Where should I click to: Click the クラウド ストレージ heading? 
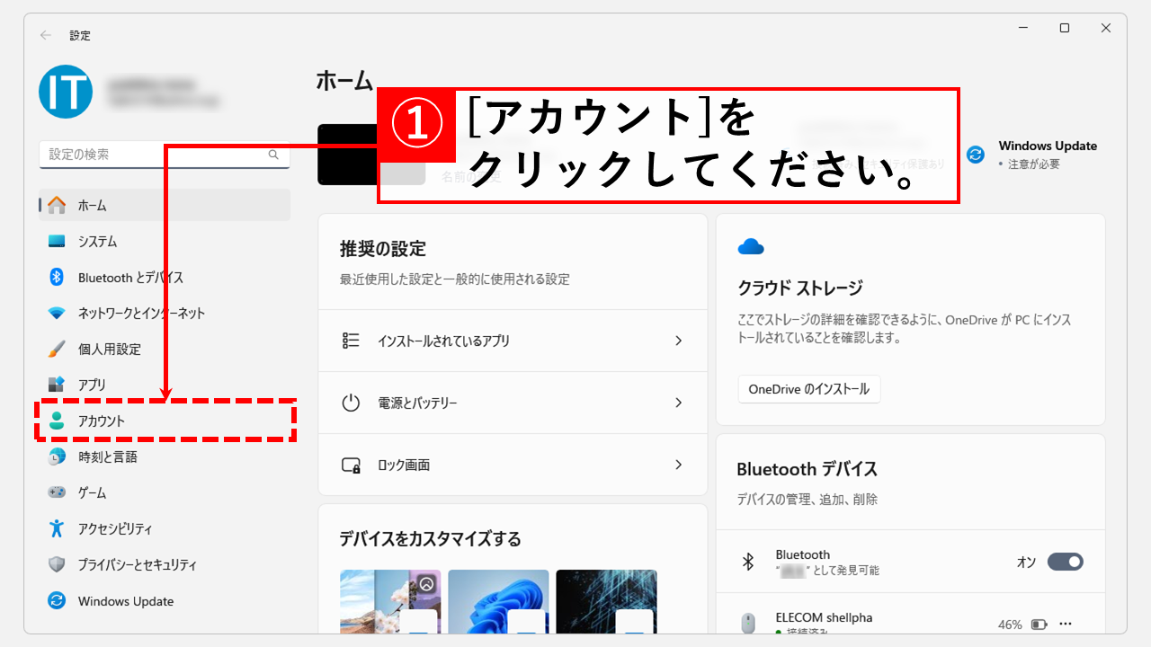point(799,288)
